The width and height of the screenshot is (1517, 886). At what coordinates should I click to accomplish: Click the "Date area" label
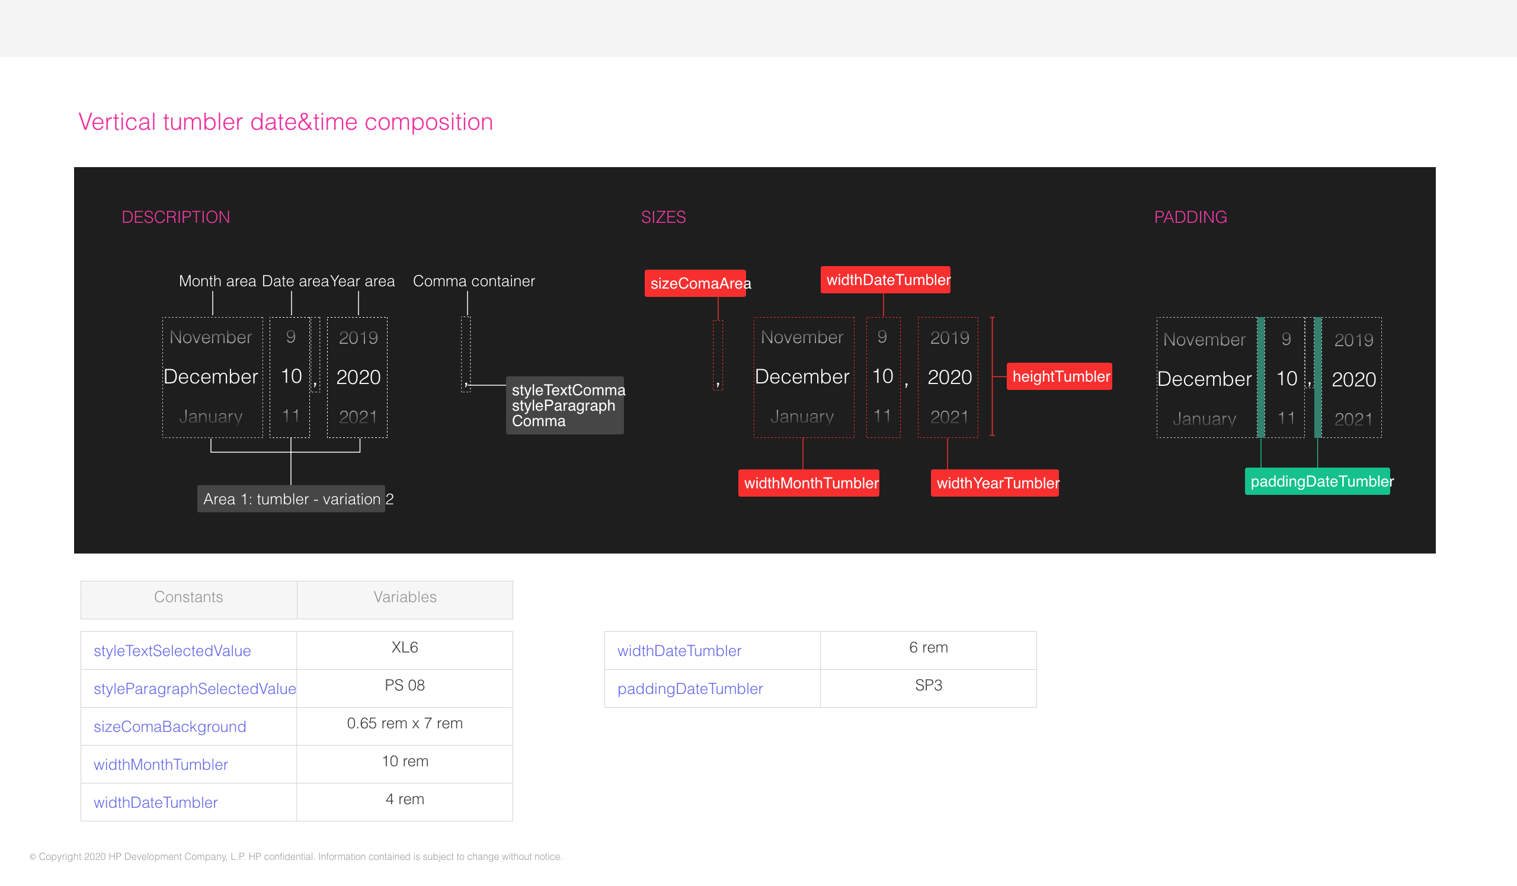tap(295, 281)
